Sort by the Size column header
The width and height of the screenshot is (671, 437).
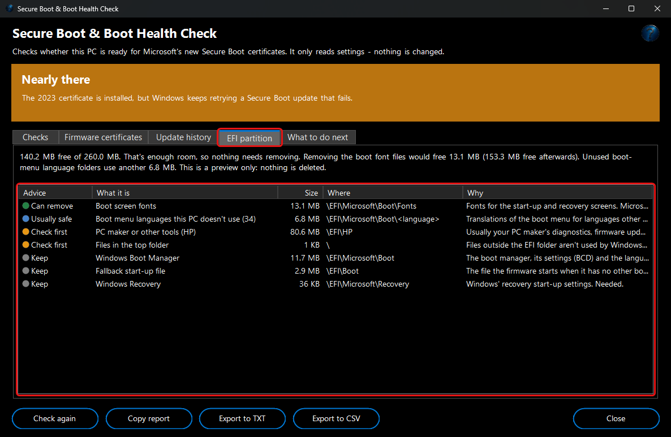[x=300, y=193]
